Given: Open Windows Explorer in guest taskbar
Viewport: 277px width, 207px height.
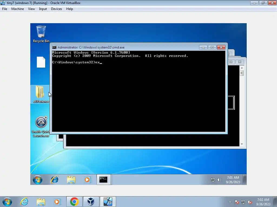Looking at the screenshot, I should (x=71, y=180).
